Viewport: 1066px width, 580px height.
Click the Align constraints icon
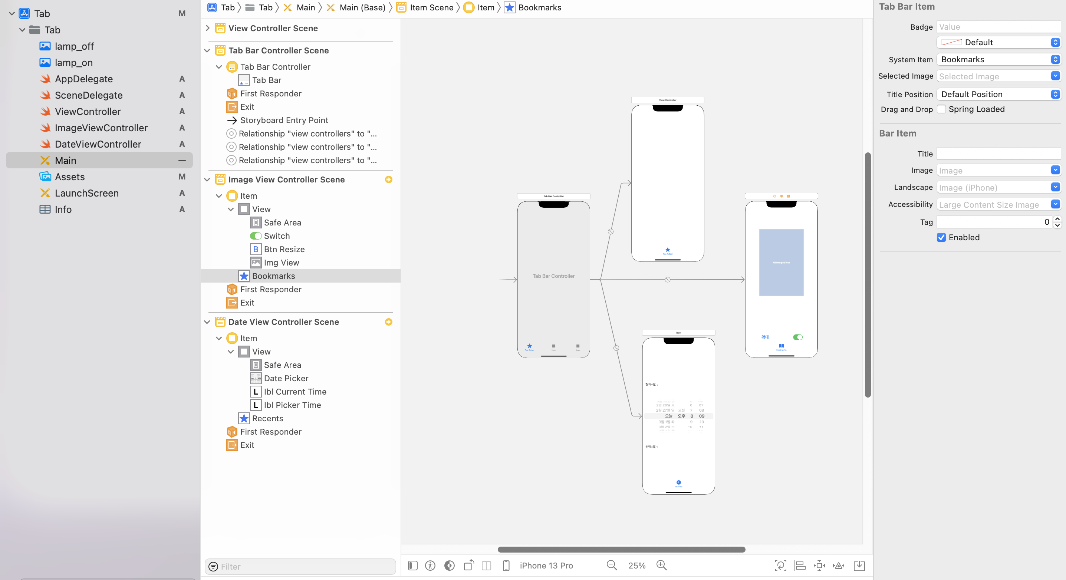pos(800,566)
